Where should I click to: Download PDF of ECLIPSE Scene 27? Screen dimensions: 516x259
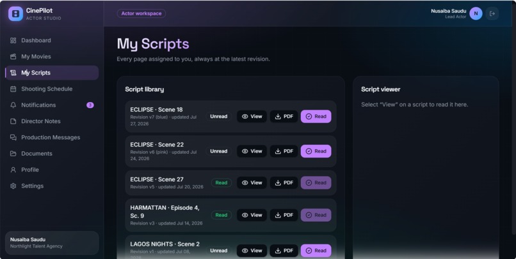coord(284,182)
